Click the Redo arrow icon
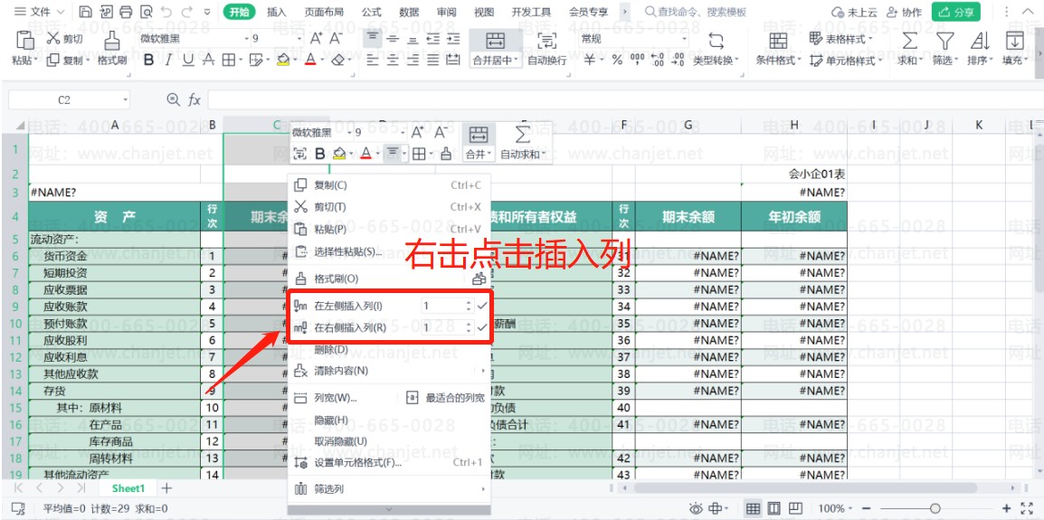This screenshot has width=1044, height=520. 187,12
